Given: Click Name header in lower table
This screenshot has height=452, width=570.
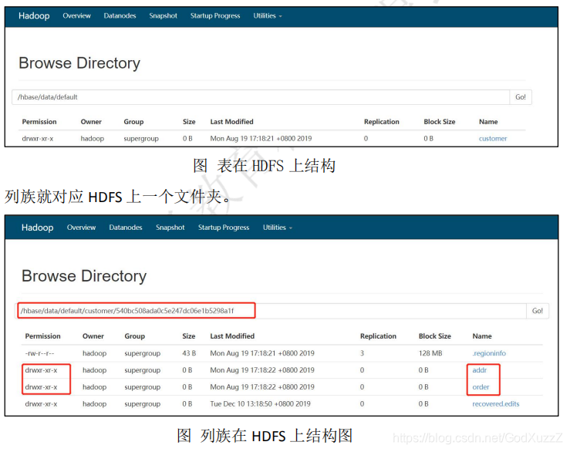Looking at the screenshot, I should pyautogui.click(x=482, y=336).
